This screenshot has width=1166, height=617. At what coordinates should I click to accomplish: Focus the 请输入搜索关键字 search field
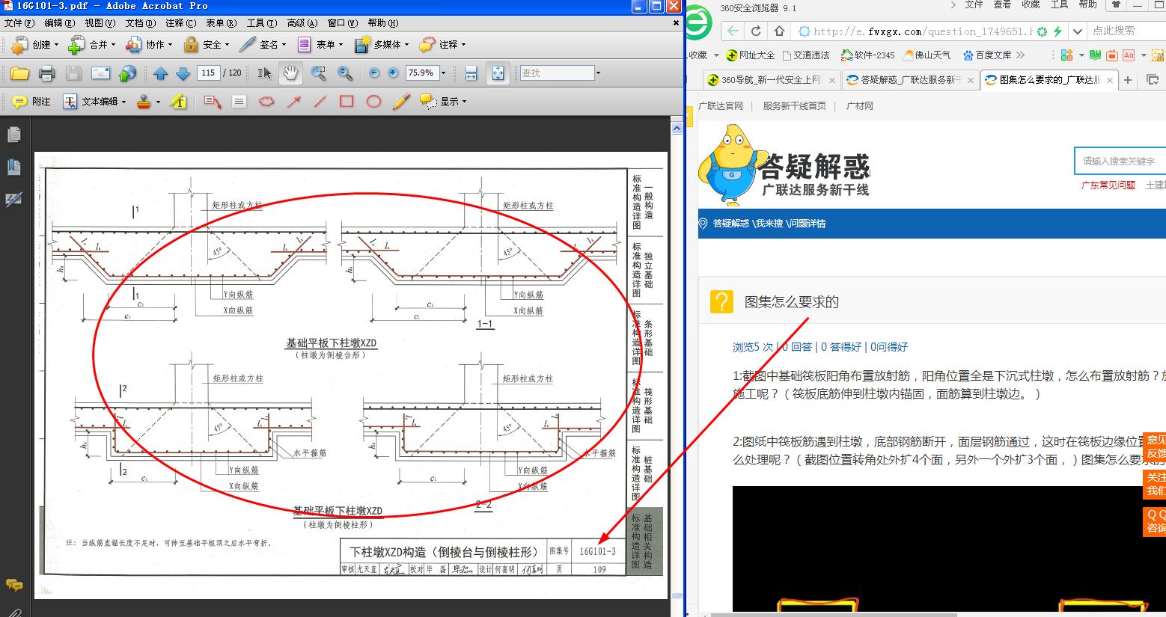coord(1120,161)
